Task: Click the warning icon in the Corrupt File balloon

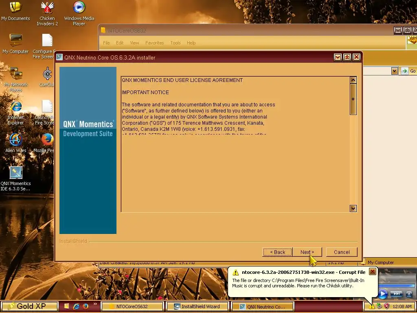Action: (235, 273)
